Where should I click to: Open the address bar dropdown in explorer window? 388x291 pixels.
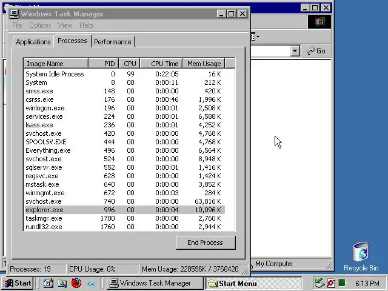tap(295, 51)
